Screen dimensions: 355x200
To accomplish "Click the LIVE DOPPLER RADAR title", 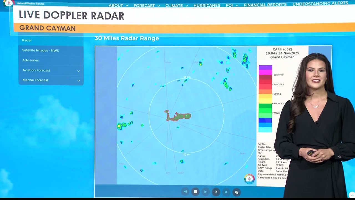I will tap(72, 16).
